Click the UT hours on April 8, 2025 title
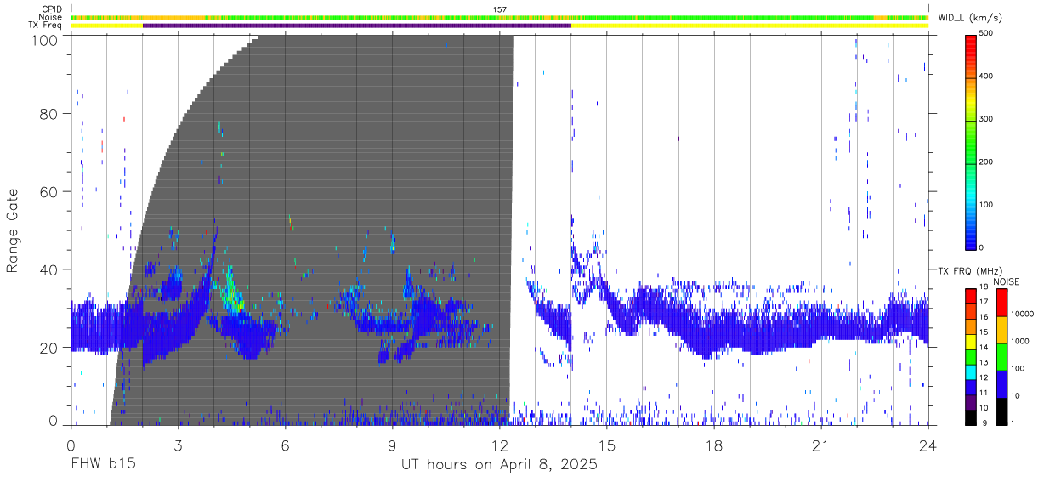The width and height of the screenshot is (1044, 482). (499, 465)
